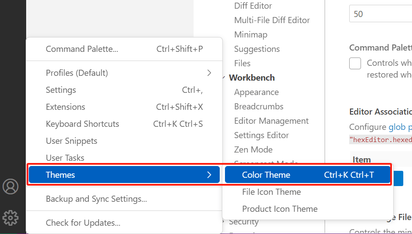This screenshot has height=234, width=412.
Task: Toggle the Command Palette checkbox
Action: coord(355,63)
